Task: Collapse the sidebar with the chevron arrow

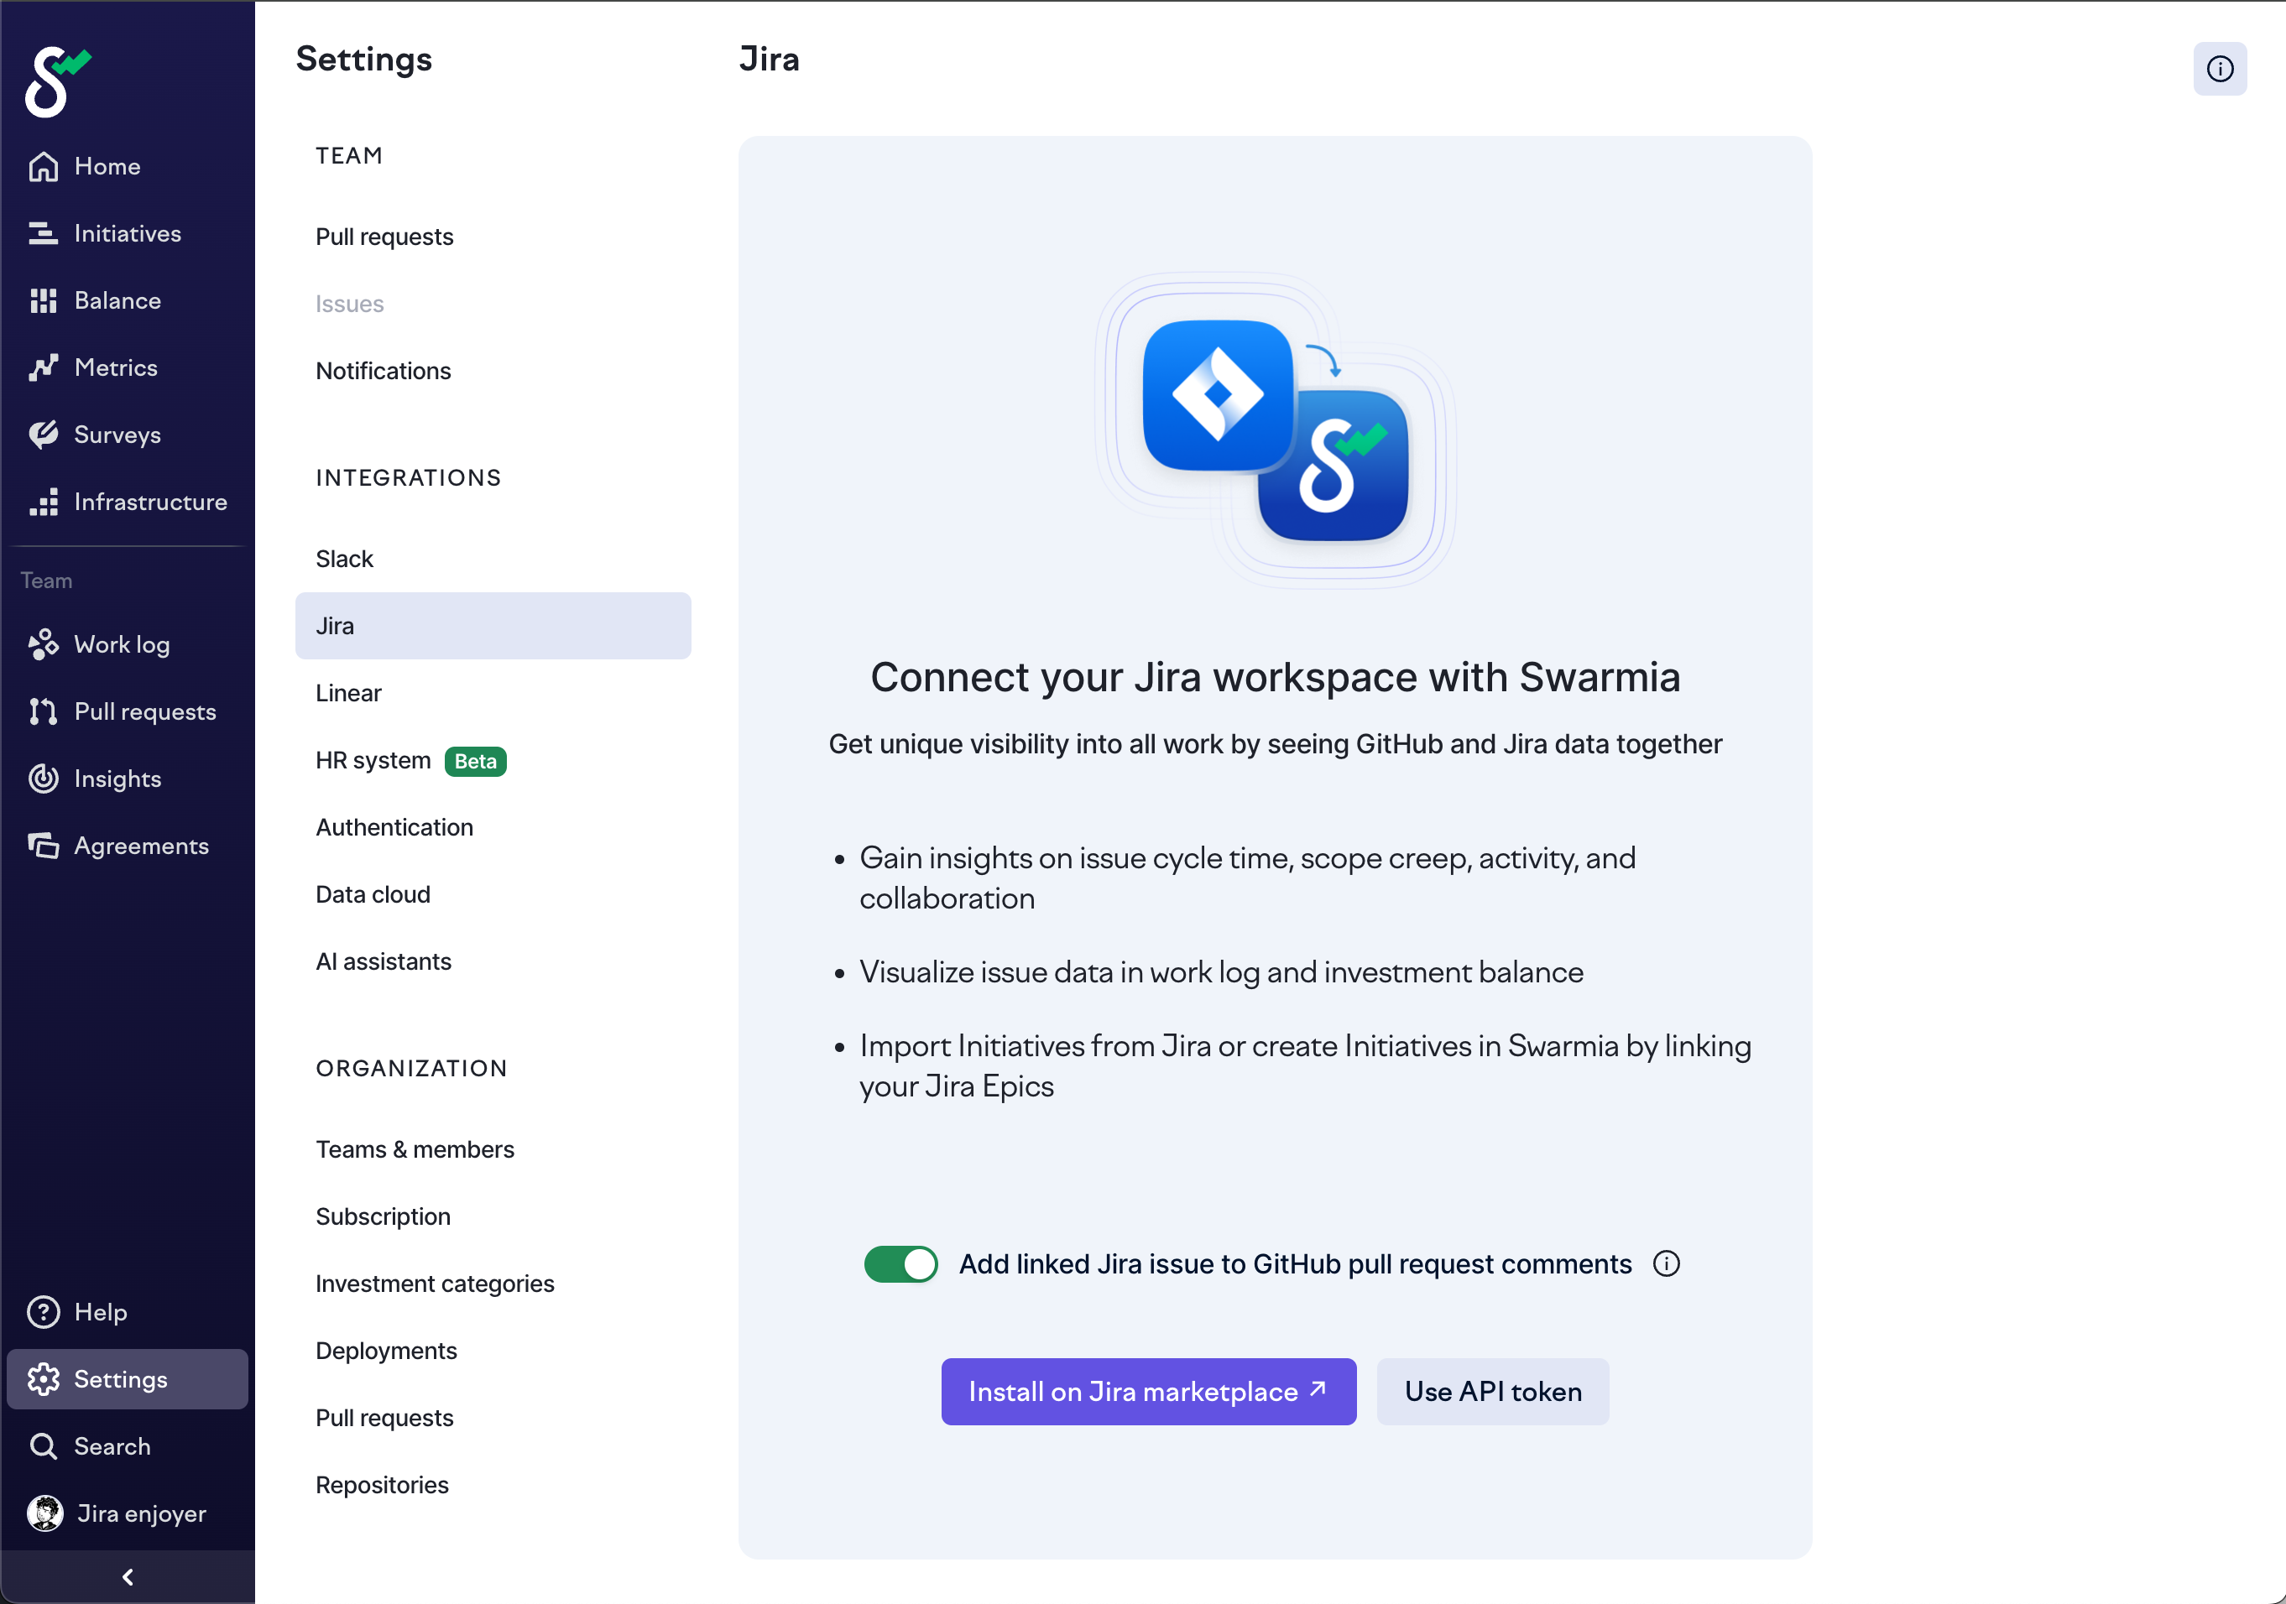Action: 128,1576
